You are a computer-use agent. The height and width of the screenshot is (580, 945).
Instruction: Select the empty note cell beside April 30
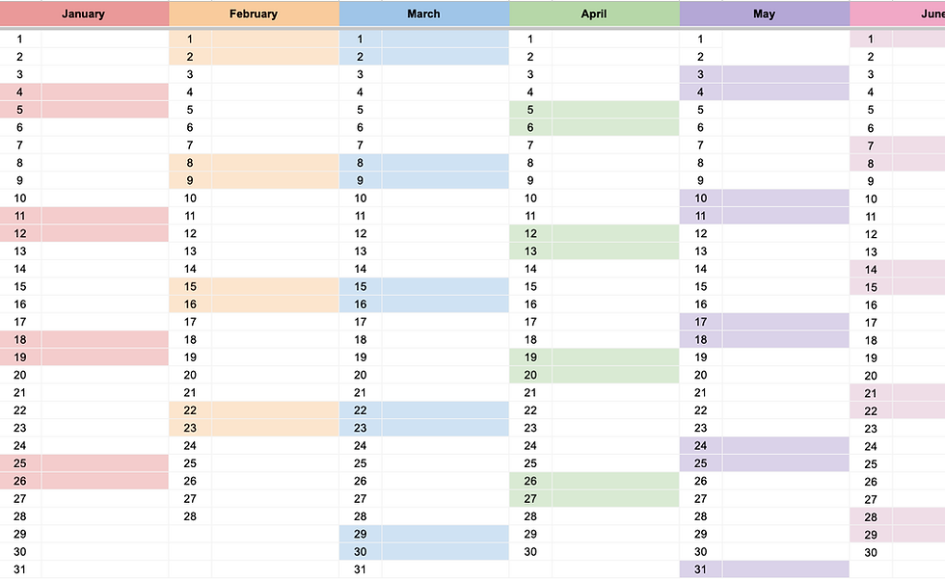pos(615,552)
